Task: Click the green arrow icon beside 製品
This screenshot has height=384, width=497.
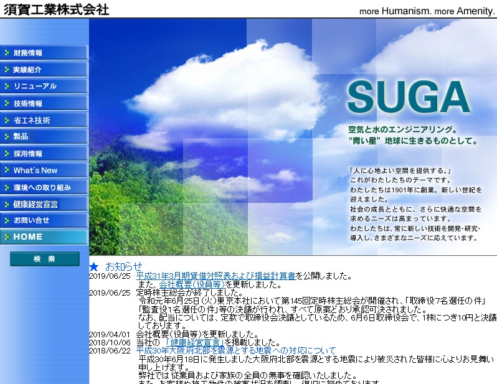Action: point(7,136)
